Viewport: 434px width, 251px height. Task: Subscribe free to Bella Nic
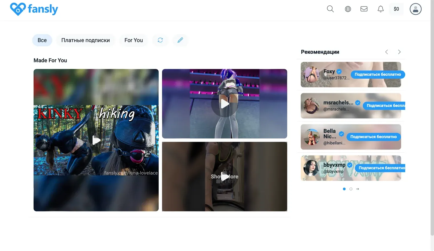tap(373, 137)
